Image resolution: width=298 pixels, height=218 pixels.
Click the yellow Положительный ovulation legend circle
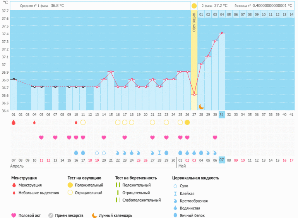(x=70, y=185)
